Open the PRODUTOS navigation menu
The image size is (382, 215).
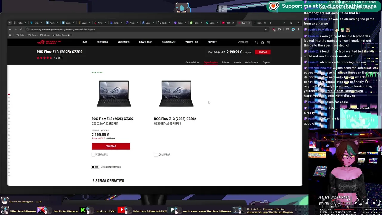[102, 42]
